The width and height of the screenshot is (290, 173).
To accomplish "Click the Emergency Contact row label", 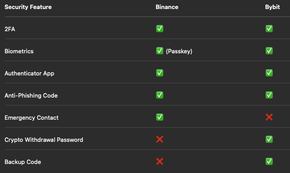I will point(31,117).
